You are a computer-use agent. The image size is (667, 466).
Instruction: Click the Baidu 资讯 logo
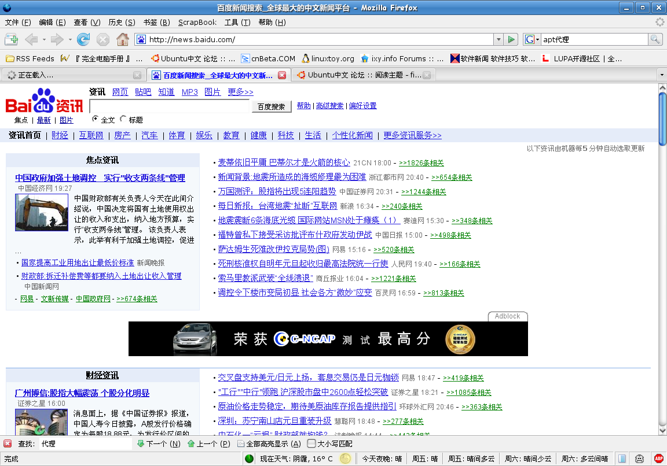[x=44, y=101]
